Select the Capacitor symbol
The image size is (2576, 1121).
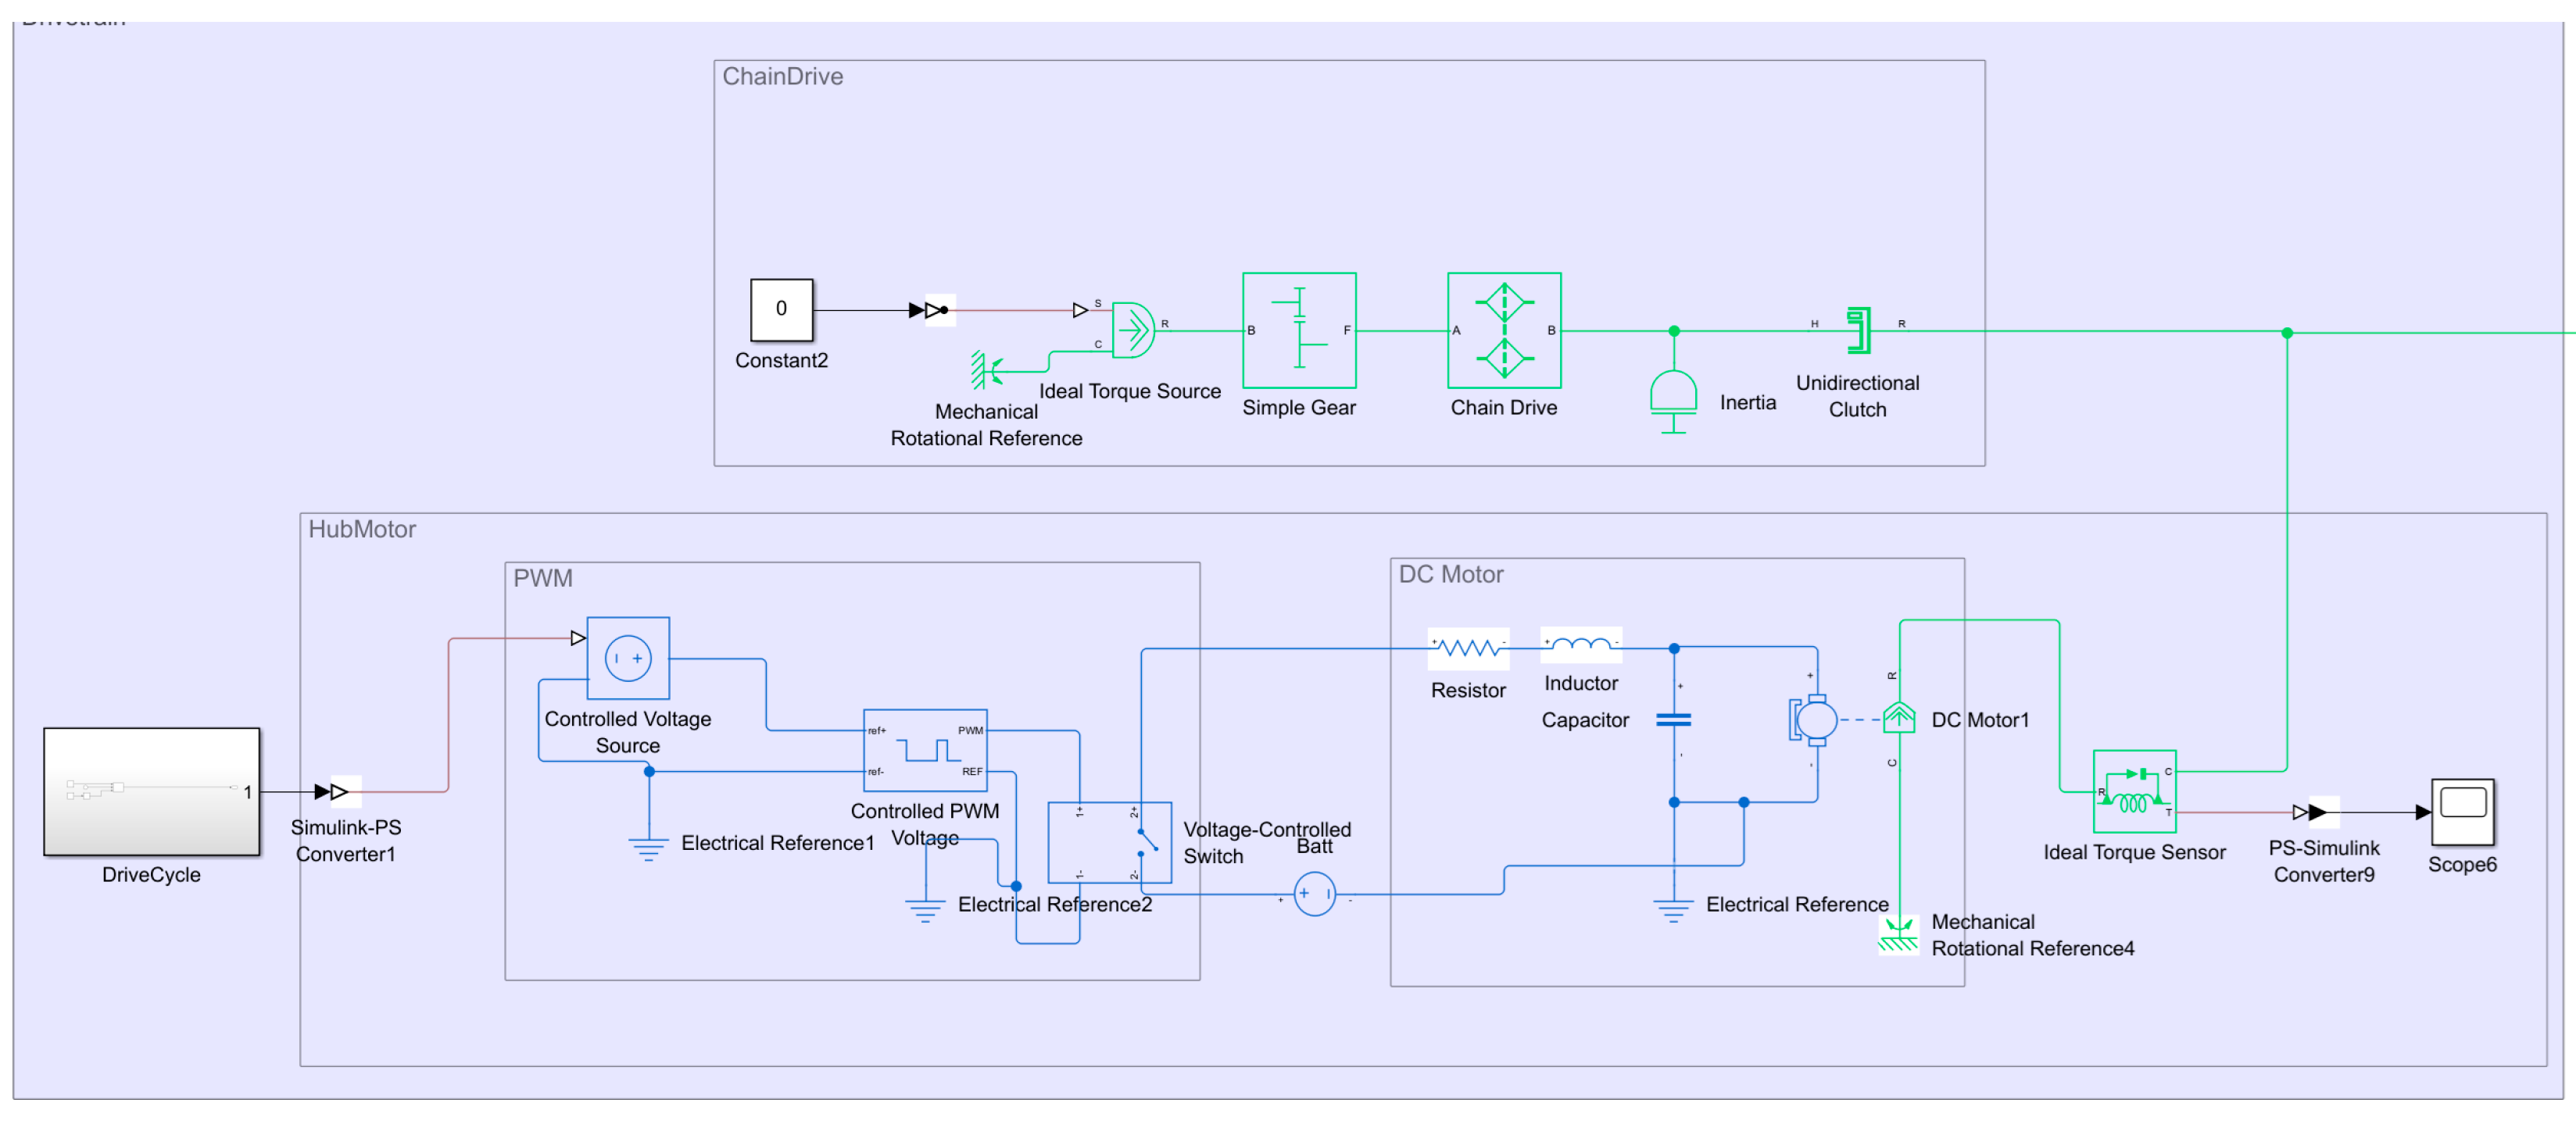coord(1673,719)
